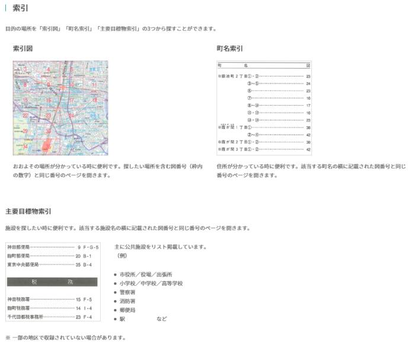Click red number 17 on the index map
This screenshot has height=347, width=415.
[72, 100]
